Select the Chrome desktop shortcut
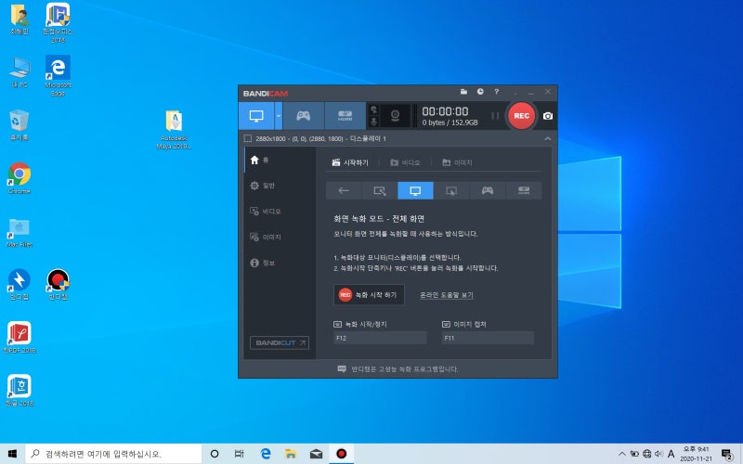Image resolution: width=743 pixels, height=464 pixels. click(20, 178)
